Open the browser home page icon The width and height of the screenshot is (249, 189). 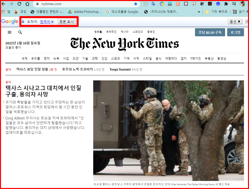[x=27, y=4]
